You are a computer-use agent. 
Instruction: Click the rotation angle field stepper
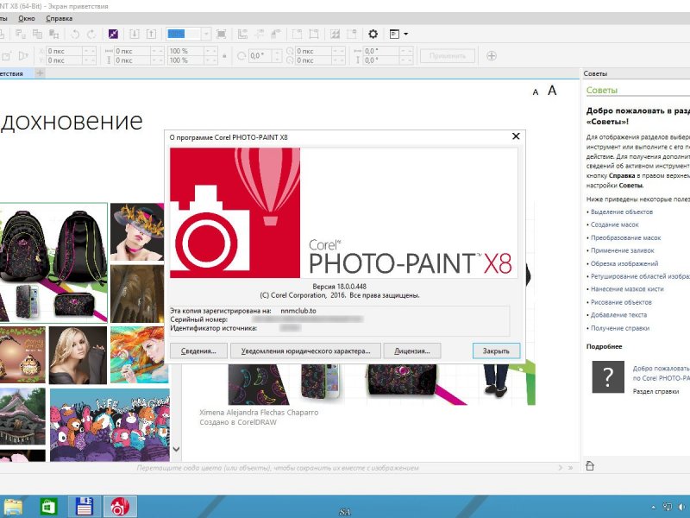pyautogui.click(x=277, y=56)
